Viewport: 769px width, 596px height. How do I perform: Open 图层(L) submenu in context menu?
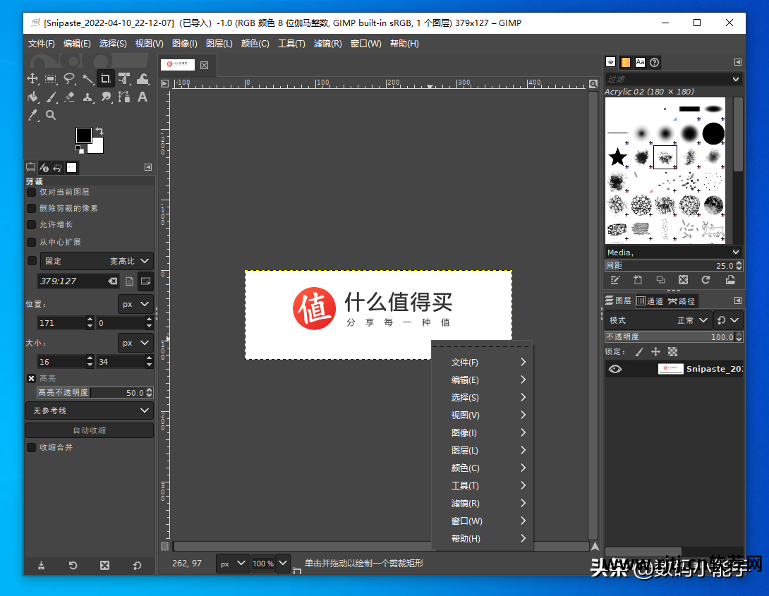(482, 451)
